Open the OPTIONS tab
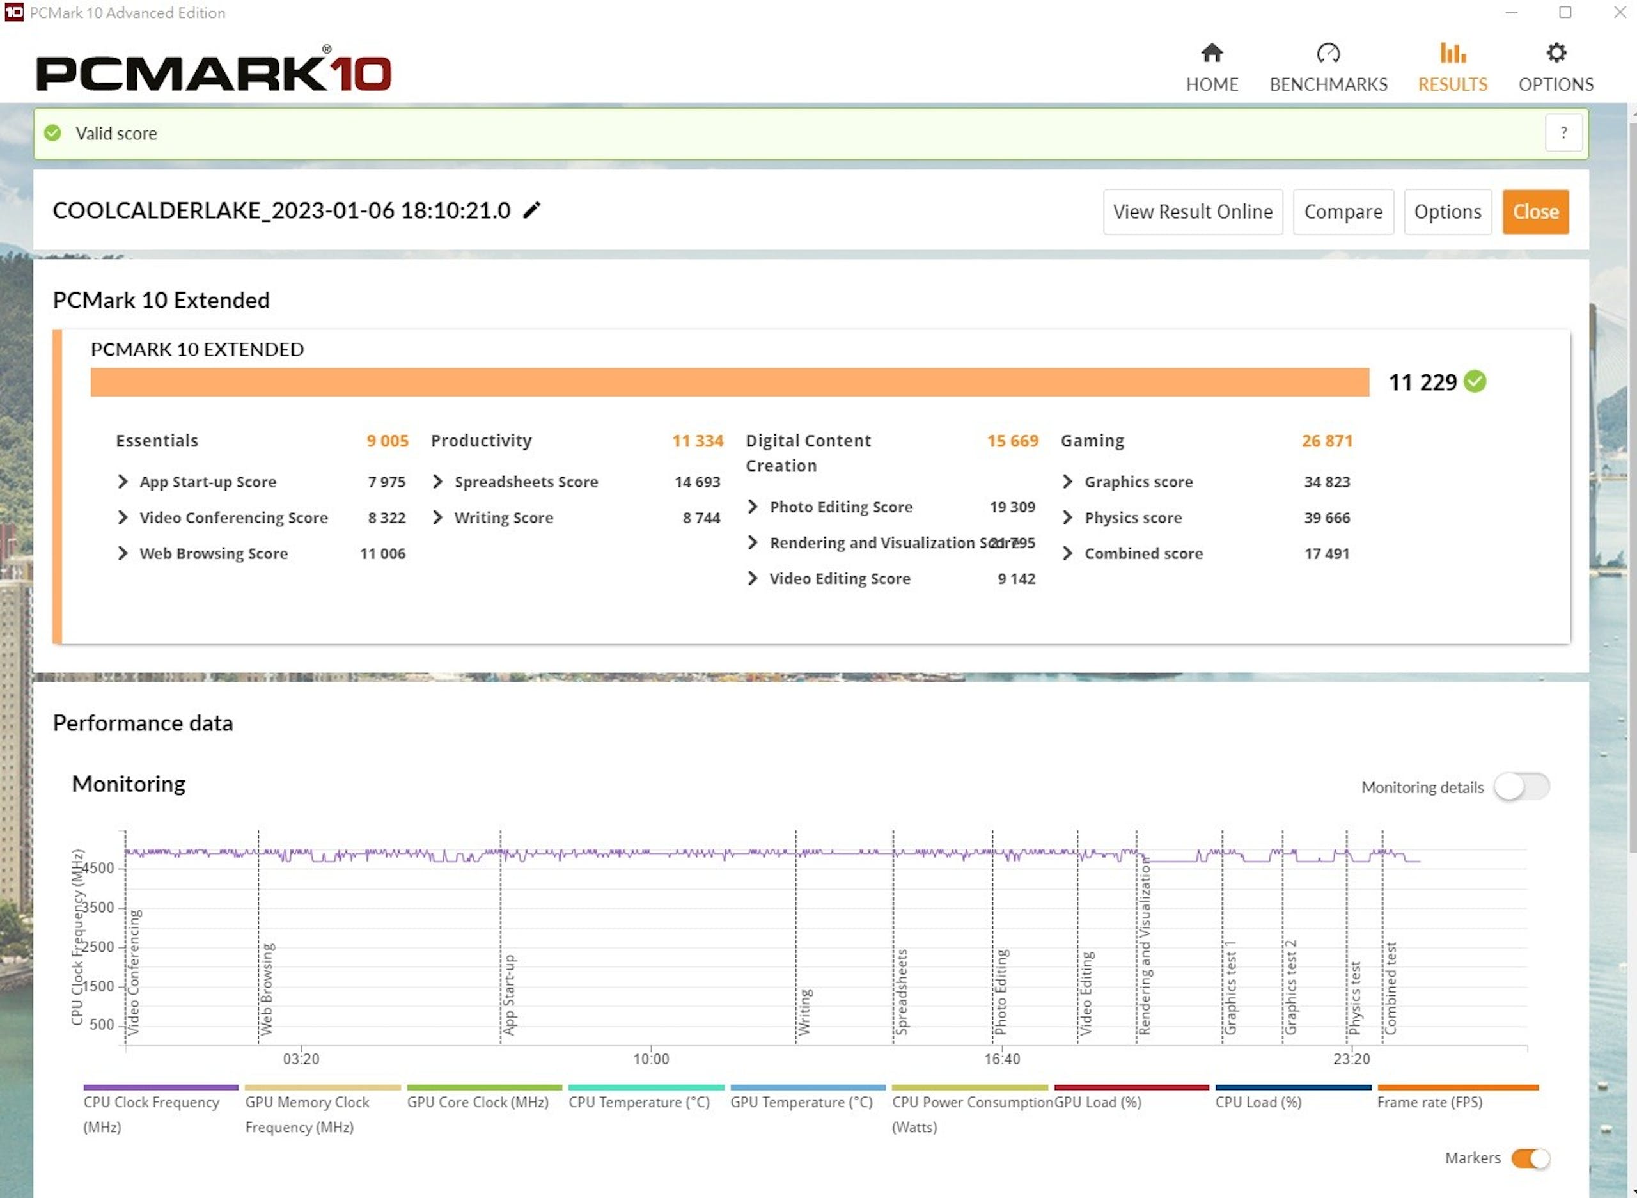The height and width of the screenshot is (1198, 1637). 1555,68
